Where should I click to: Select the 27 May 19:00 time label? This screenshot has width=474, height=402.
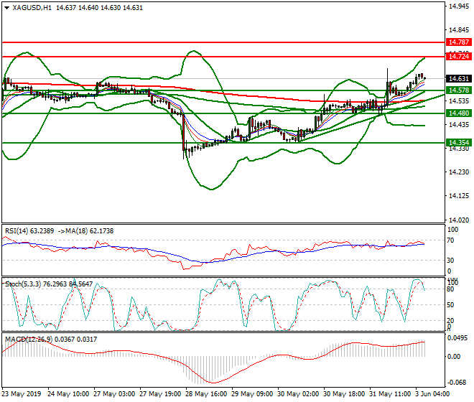[160, 394]
